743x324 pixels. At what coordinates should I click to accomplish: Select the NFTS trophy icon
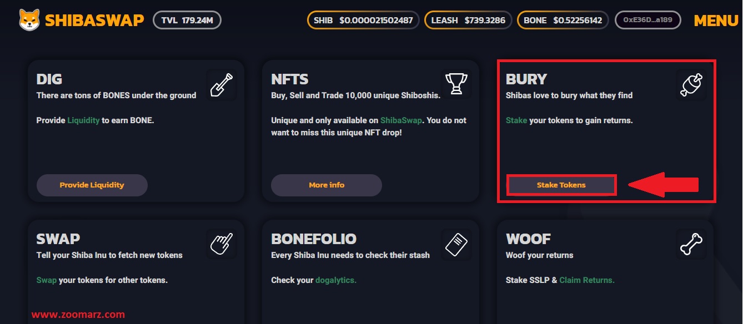(456, 85)
